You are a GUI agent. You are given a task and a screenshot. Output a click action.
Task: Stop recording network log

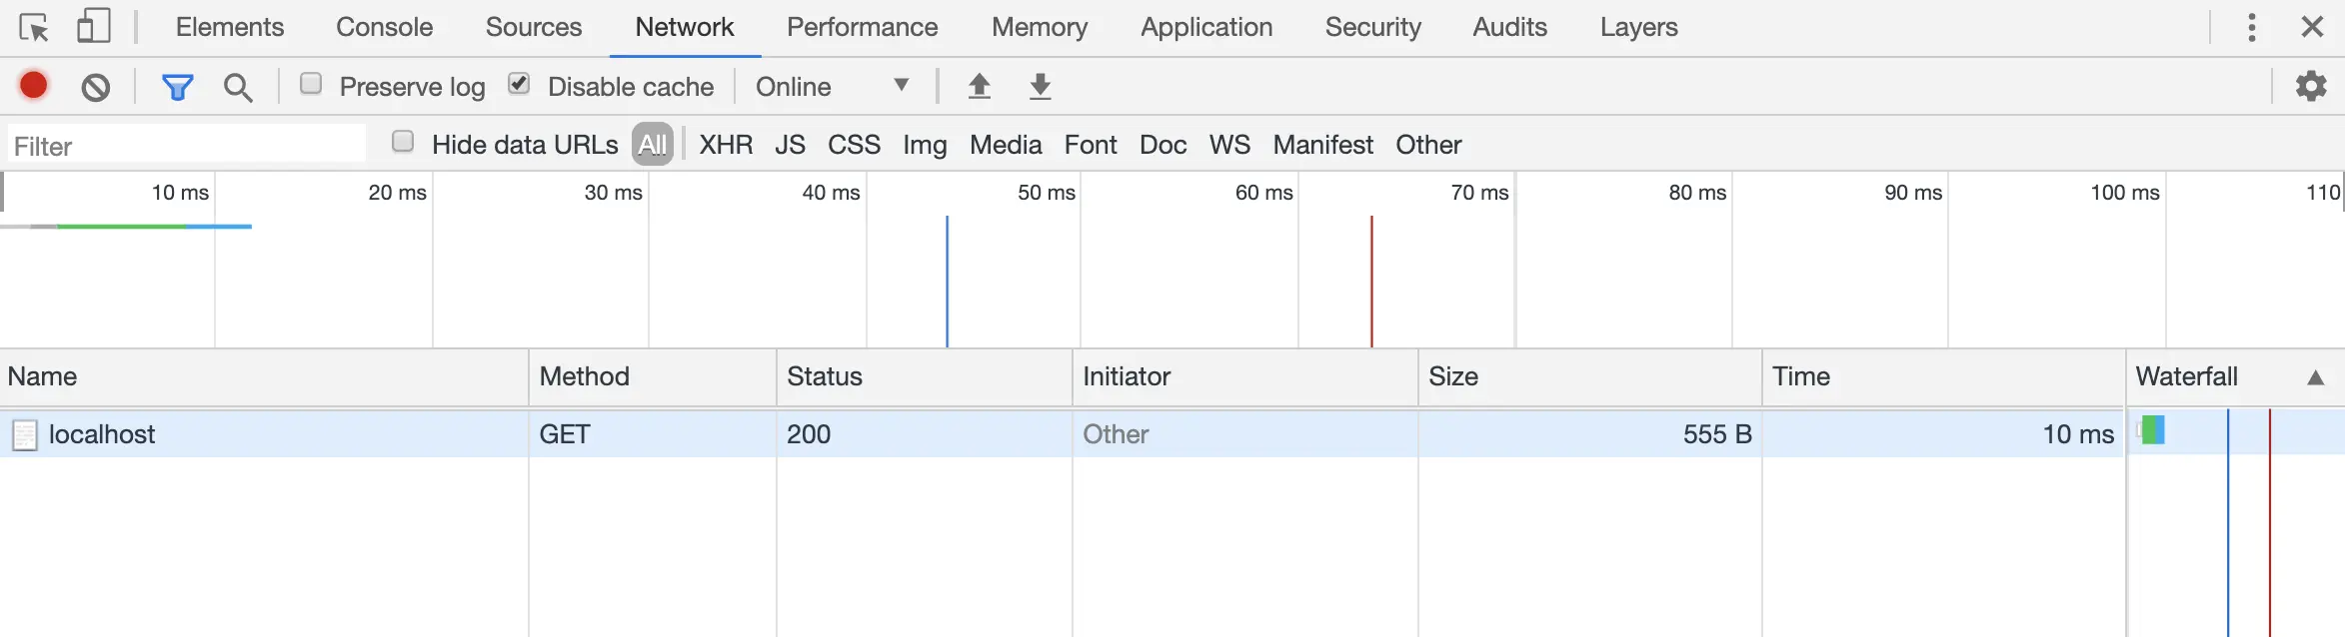click(34, 86)
